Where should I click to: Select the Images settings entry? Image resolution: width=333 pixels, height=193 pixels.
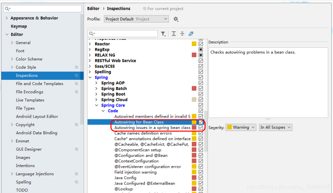pos(23,158)
